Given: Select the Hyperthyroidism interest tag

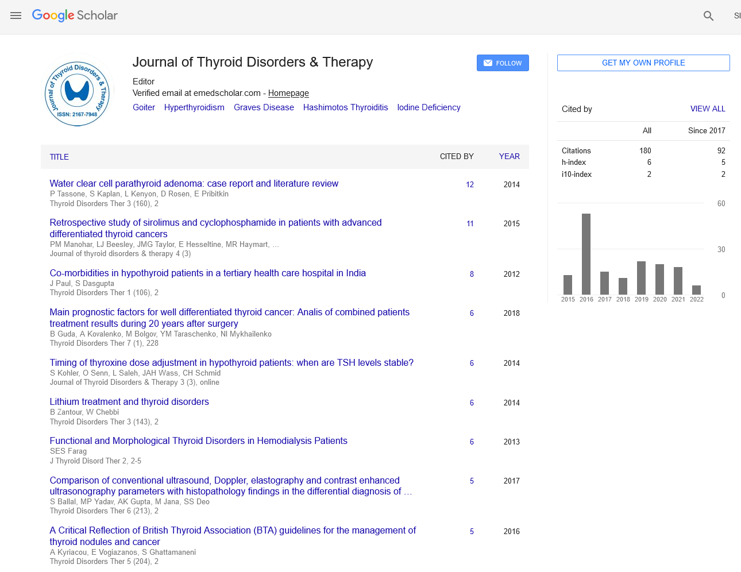Looking at the screenshot, I should point(194,107).
